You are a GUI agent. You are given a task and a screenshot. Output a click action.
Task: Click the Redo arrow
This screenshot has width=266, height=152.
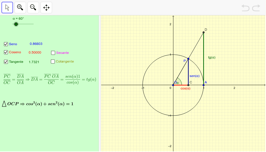pos(256,8)
